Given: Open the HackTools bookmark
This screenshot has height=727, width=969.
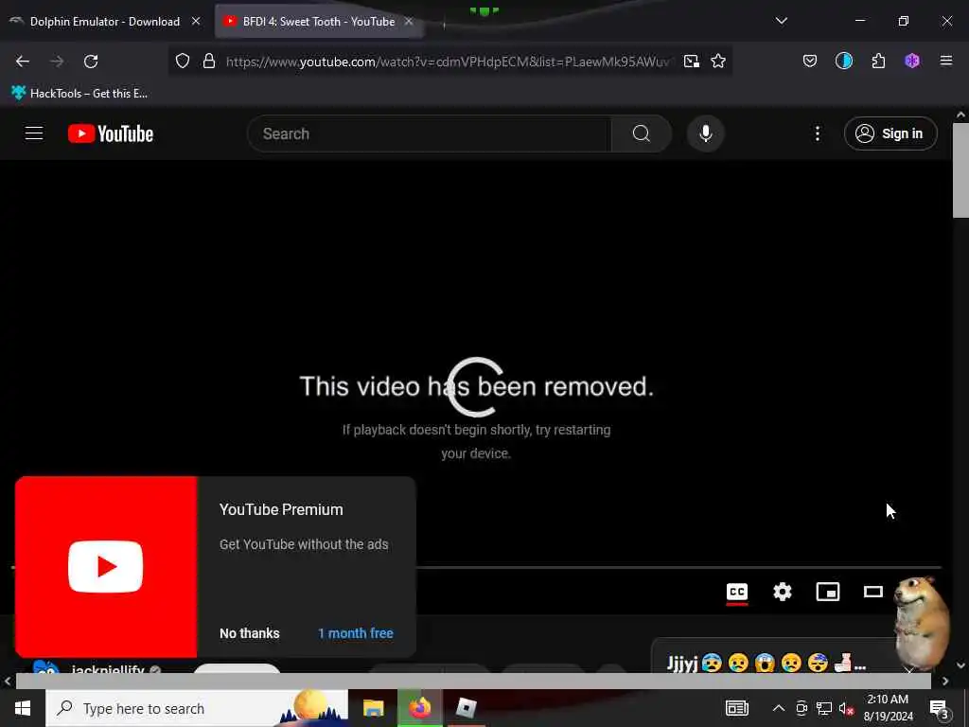Looking at the screenshot, I should 79,94.
